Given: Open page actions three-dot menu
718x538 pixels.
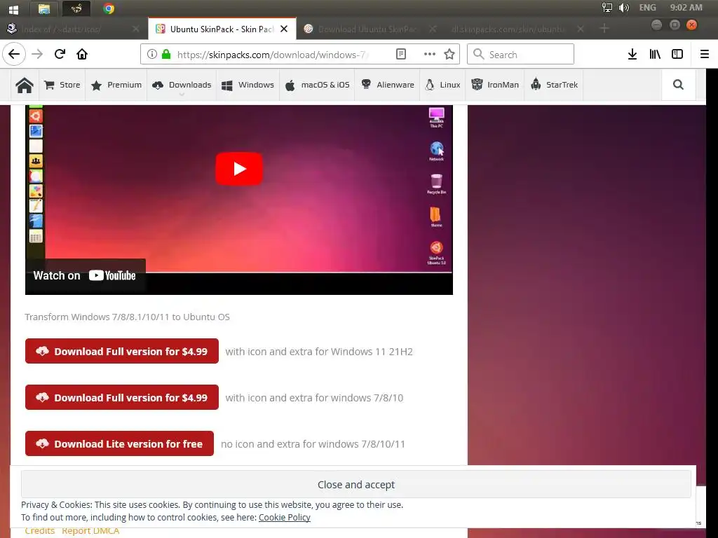Looking at the screenshot, I should (x=430, y=54).
